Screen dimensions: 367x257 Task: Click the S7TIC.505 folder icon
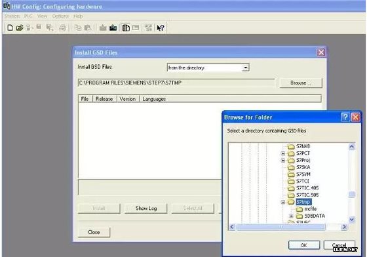pyautogui.click(x=291, y=195)
